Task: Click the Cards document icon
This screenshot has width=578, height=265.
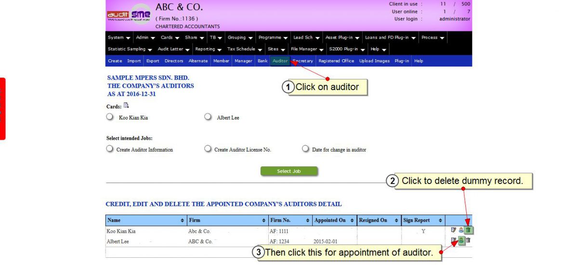Action: pyautogui.click(x=126, y=106)
